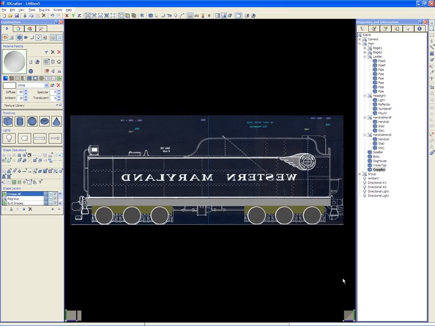The width and height of the screenshot is (435, 326).
Task: Move the shape layer down with blue arrow
Action: (24, 209)
